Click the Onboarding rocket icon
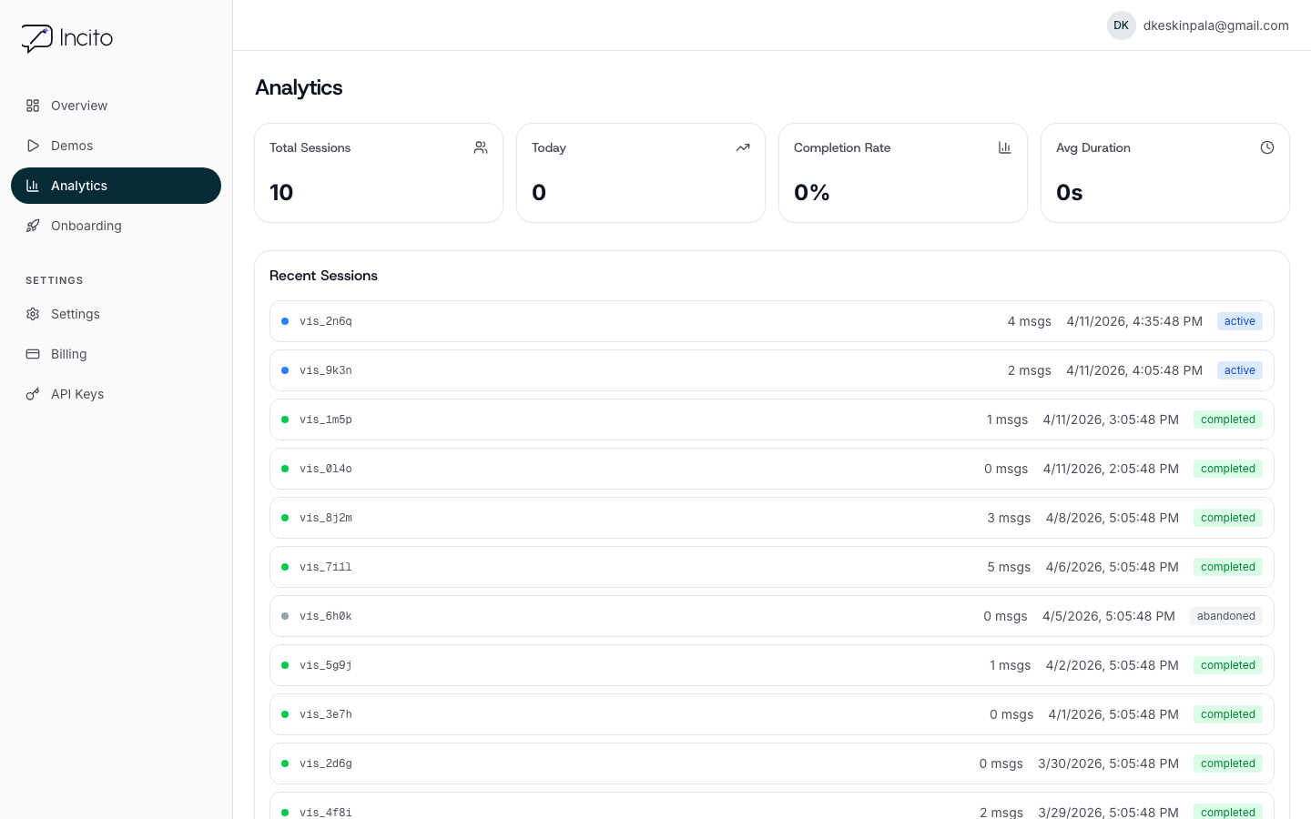The image size is (1311, 819). (x=33, y=226)
